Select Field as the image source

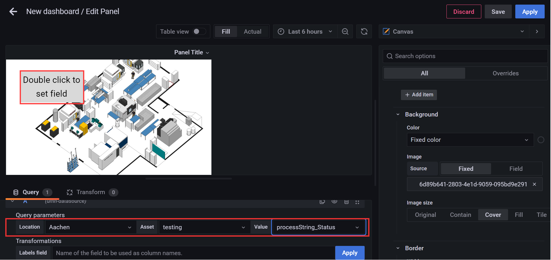(x=516, y=169)
